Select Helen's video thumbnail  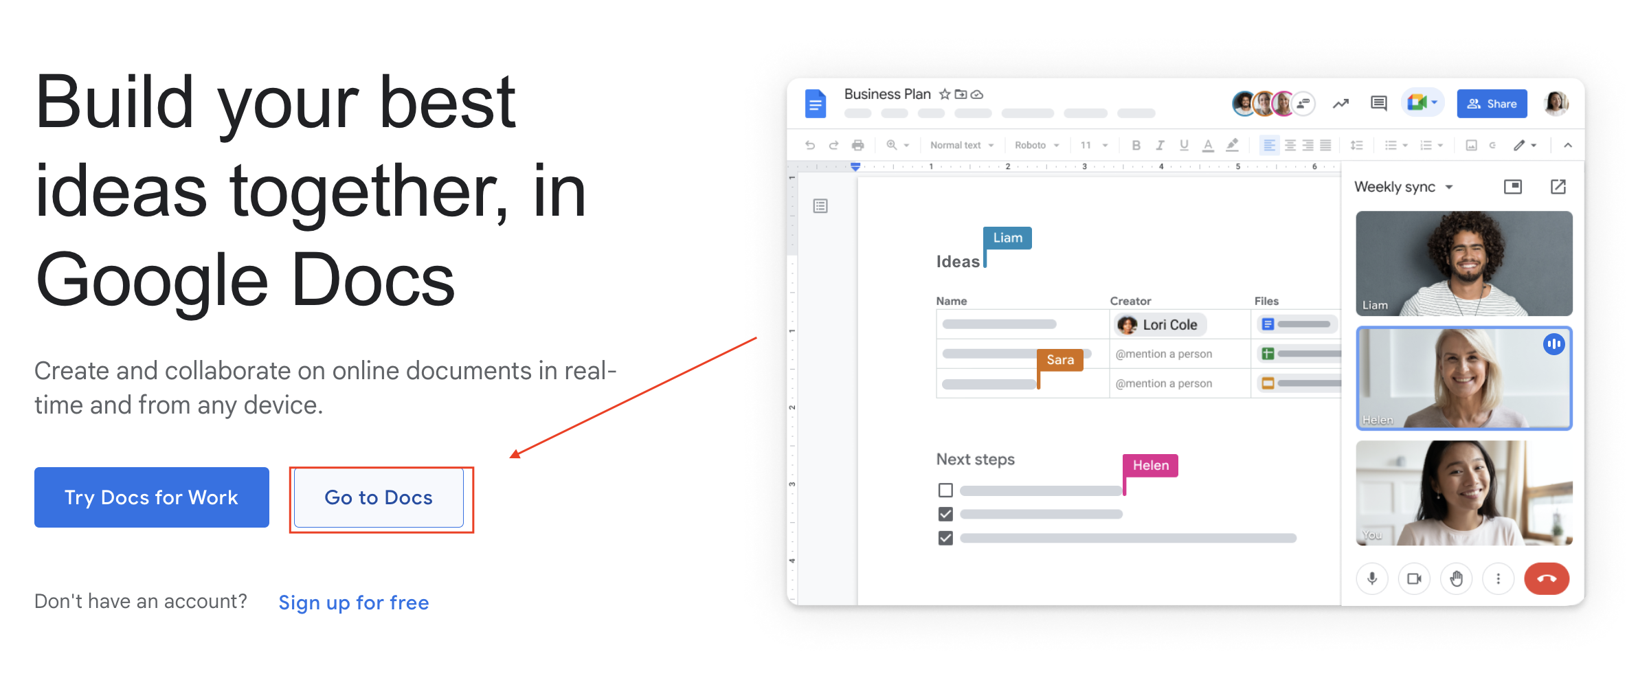(x=1463, y=379)
